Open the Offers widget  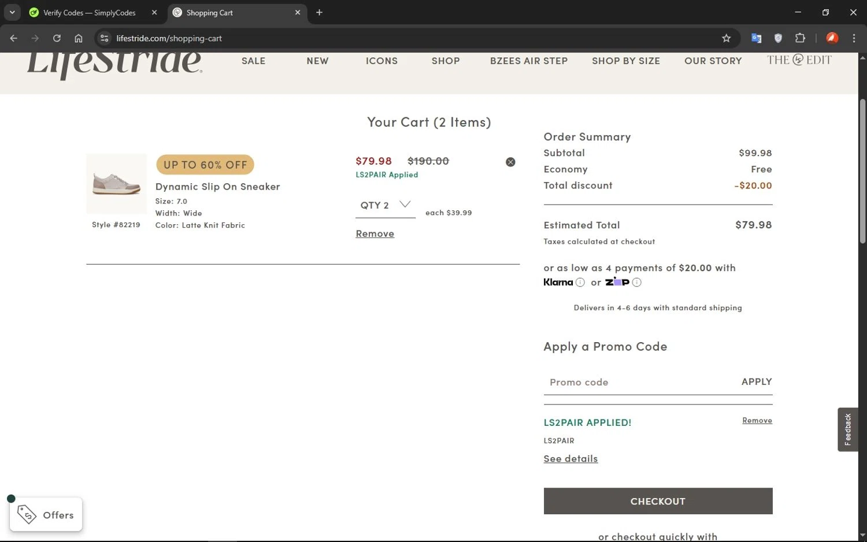[x=46, y=514]
